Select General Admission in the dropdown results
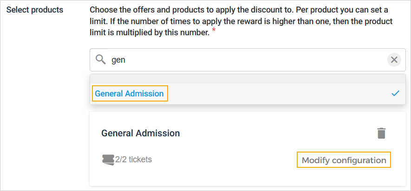The height and width of the screenshot is (191, 411). (130, 94)
